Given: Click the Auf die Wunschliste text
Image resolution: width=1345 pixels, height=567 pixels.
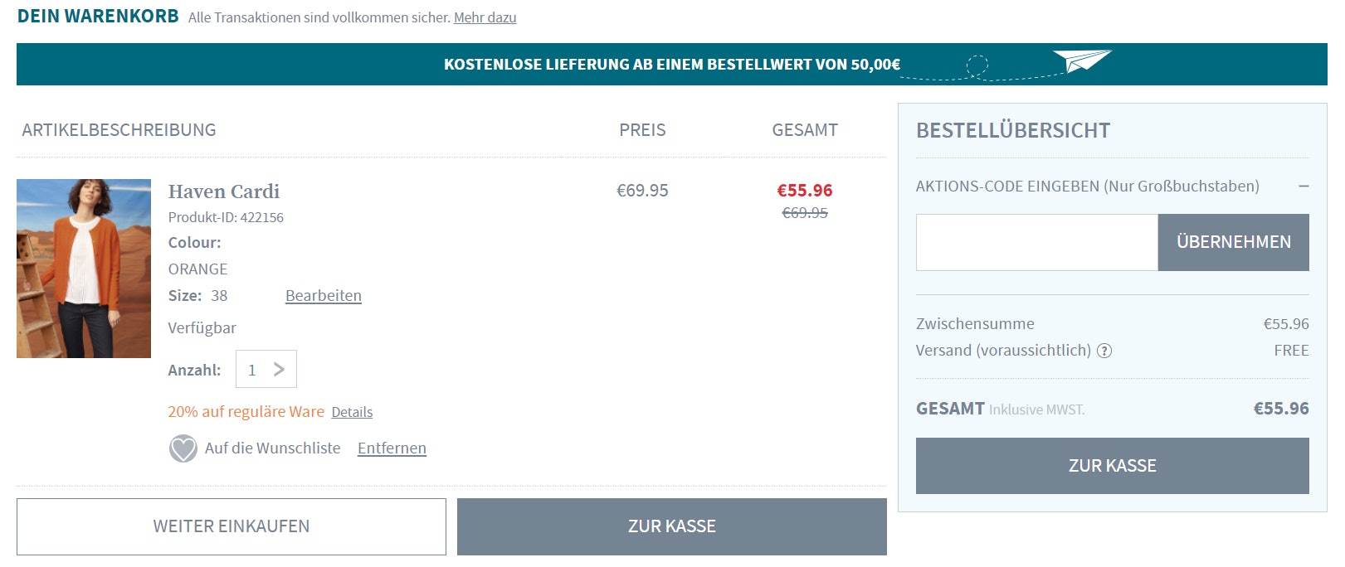Looking at the screenshot, I should click(272, 448).
